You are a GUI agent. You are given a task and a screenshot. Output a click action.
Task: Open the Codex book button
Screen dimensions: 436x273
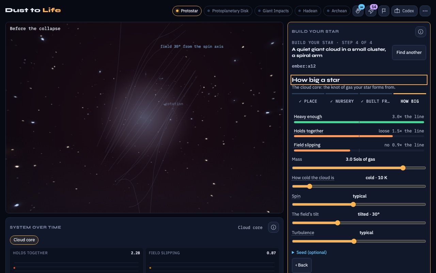[x=404, y=11]
